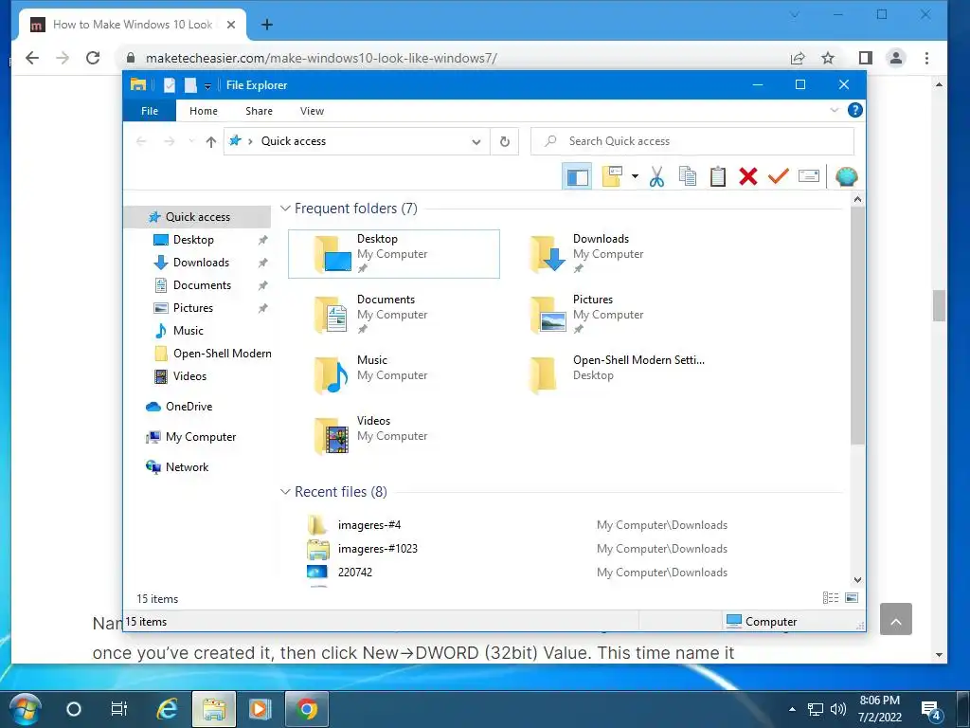Go up one folder level arrow
The height and width of the screenshot is (728, 970).
click(211, 142)
